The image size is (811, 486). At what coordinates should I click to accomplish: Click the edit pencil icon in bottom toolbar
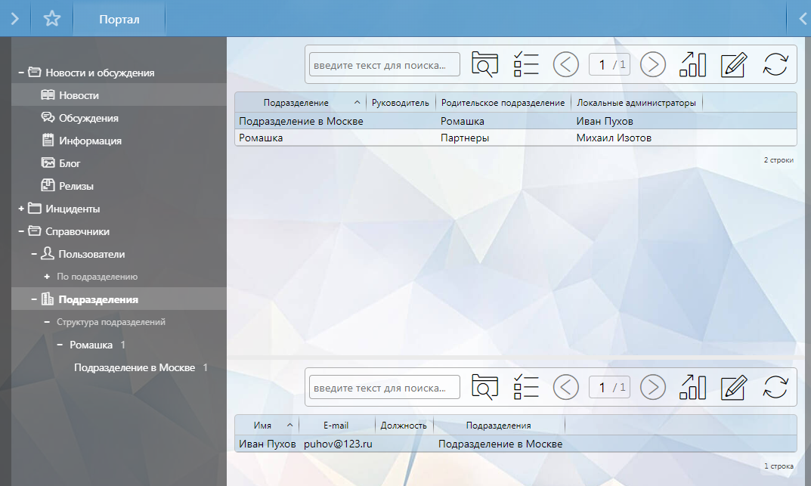tap(733, 387)
